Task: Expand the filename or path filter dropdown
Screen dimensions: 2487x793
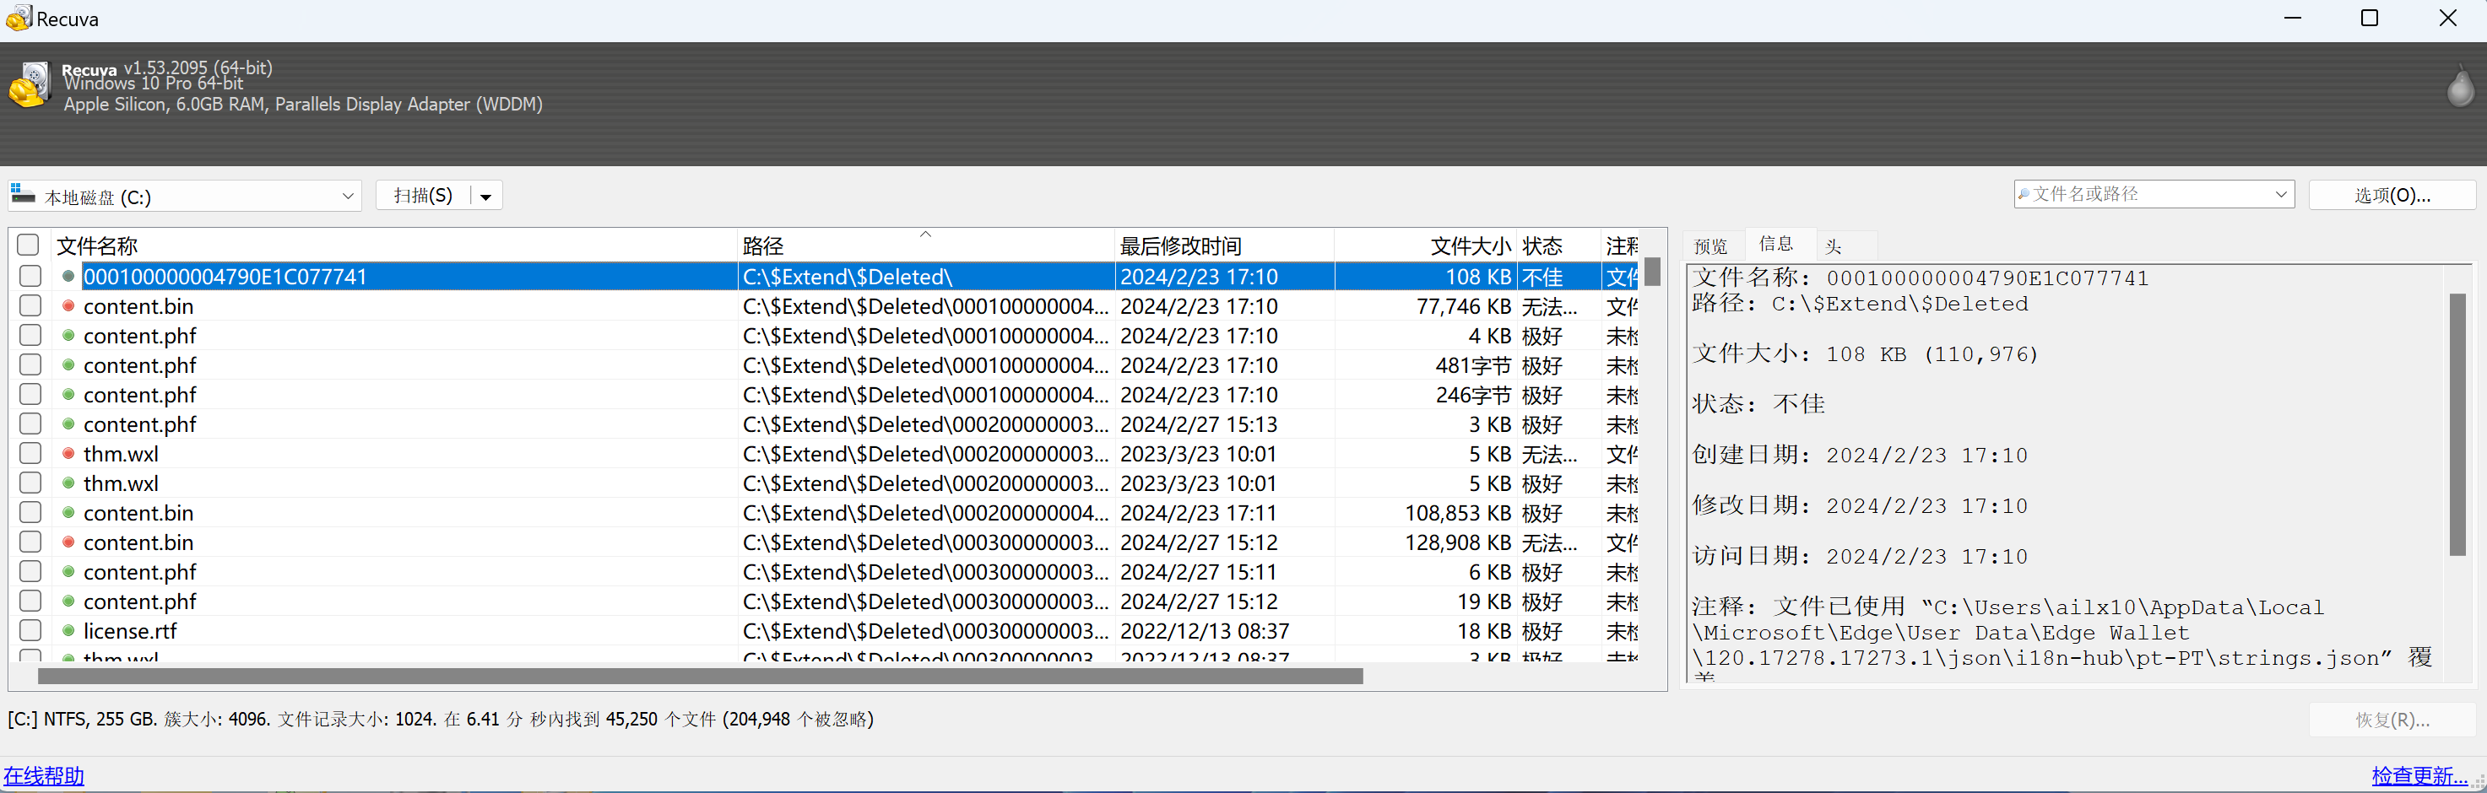Action: (x=2279, y=195)
